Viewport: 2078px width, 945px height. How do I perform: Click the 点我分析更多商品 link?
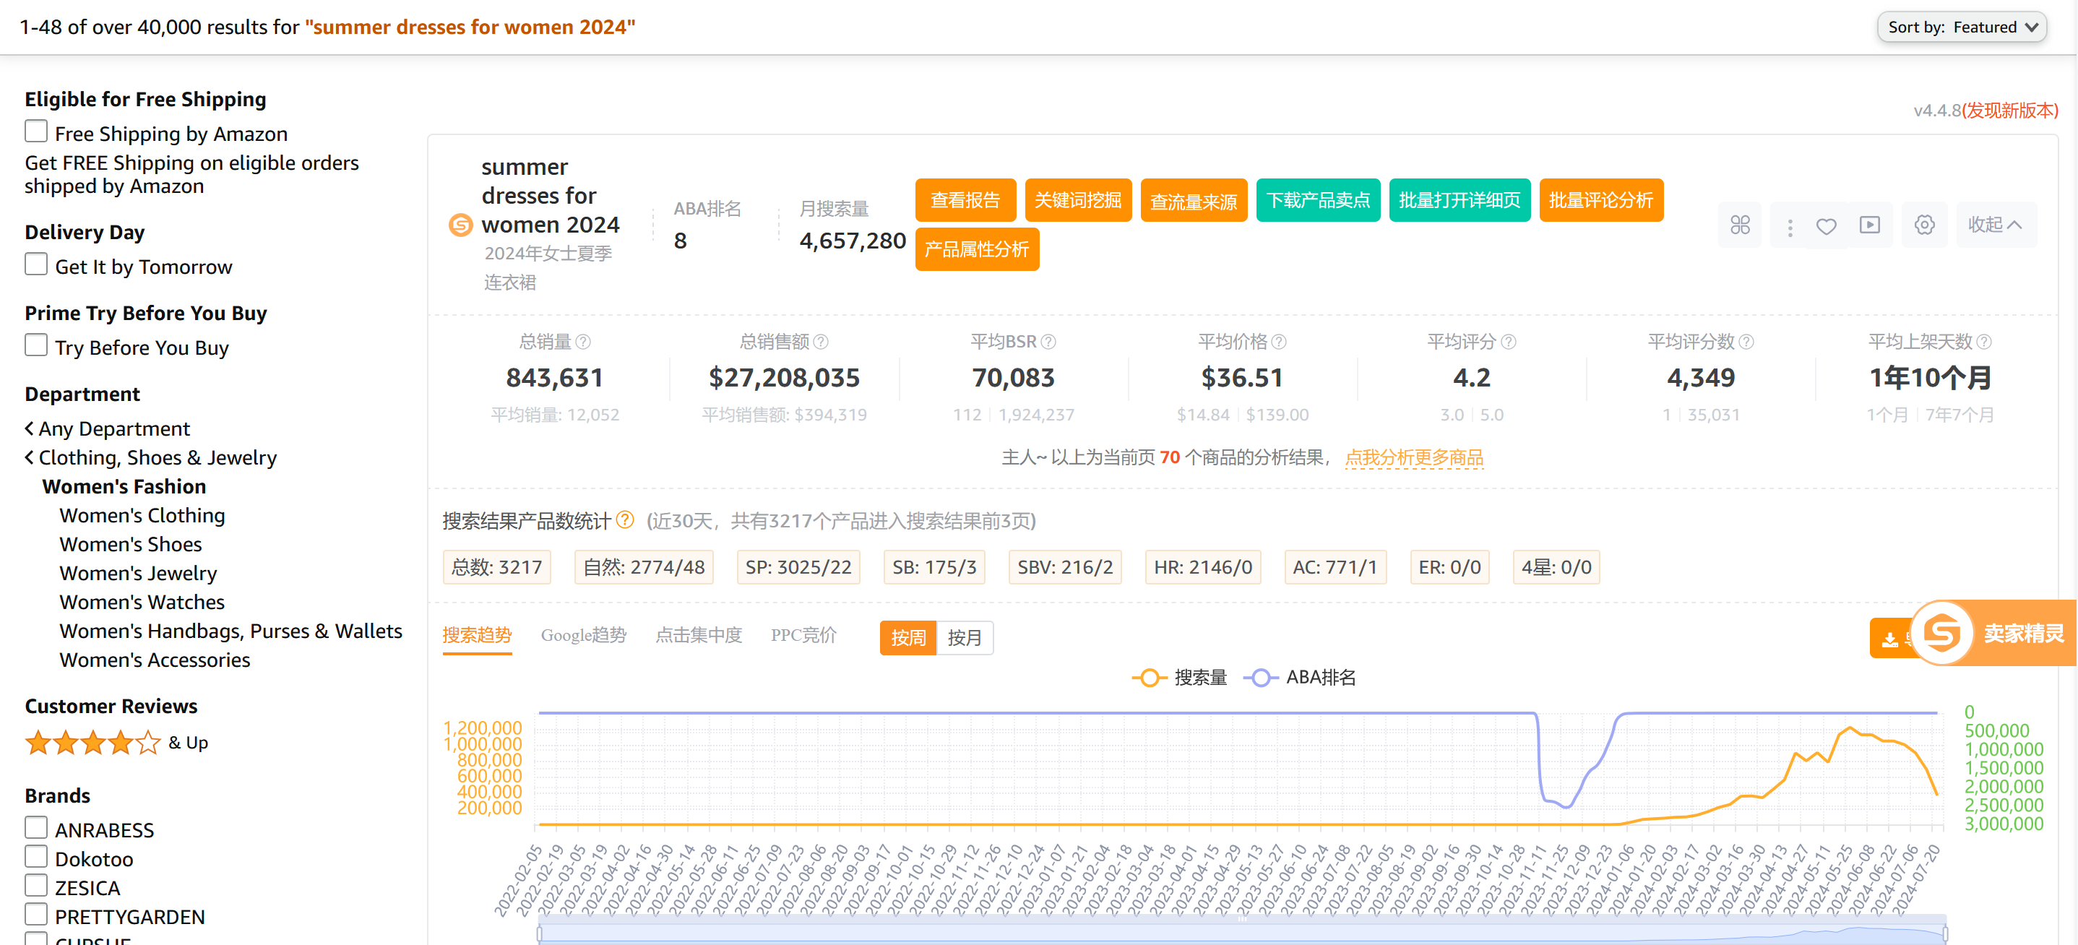[1413, 458]
